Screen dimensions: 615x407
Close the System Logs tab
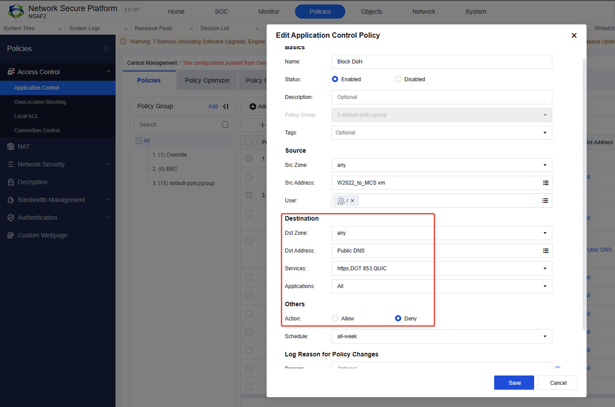[126, 29]
